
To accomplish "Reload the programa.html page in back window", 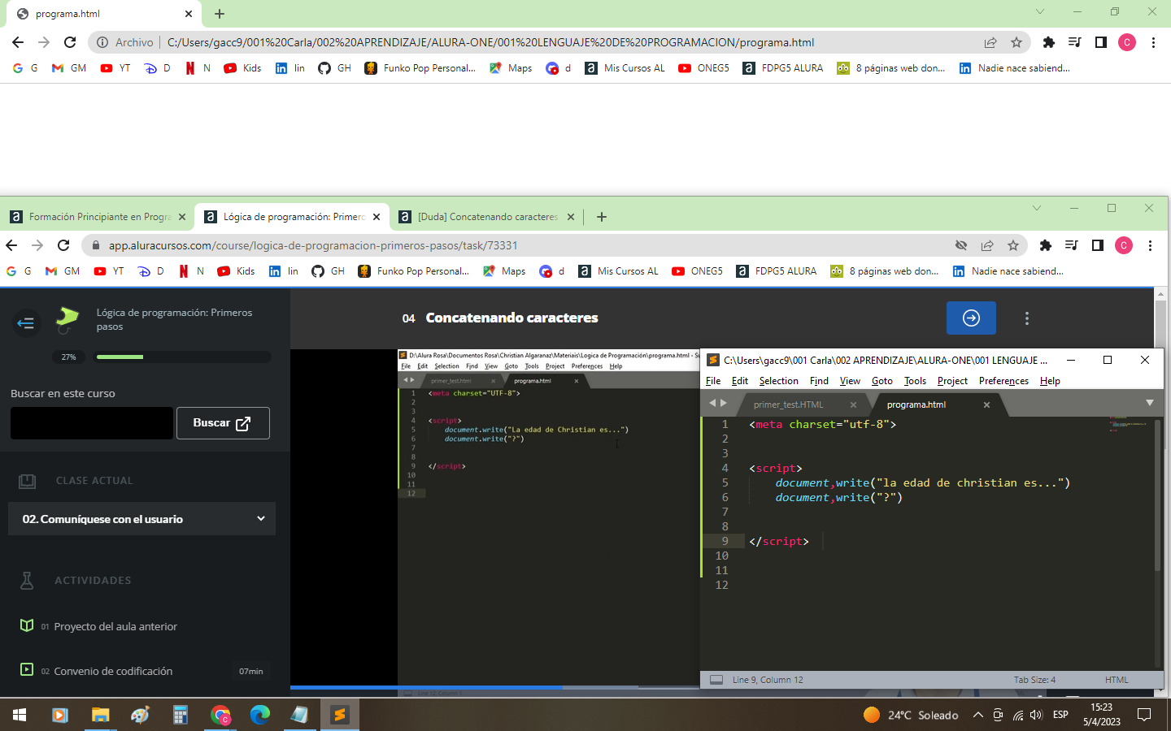I will click(x=70, y=42).
